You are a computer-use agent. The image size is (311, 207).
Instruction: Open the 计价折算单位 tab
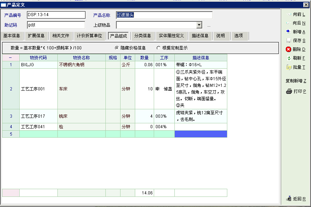click(x=89, y=36)
